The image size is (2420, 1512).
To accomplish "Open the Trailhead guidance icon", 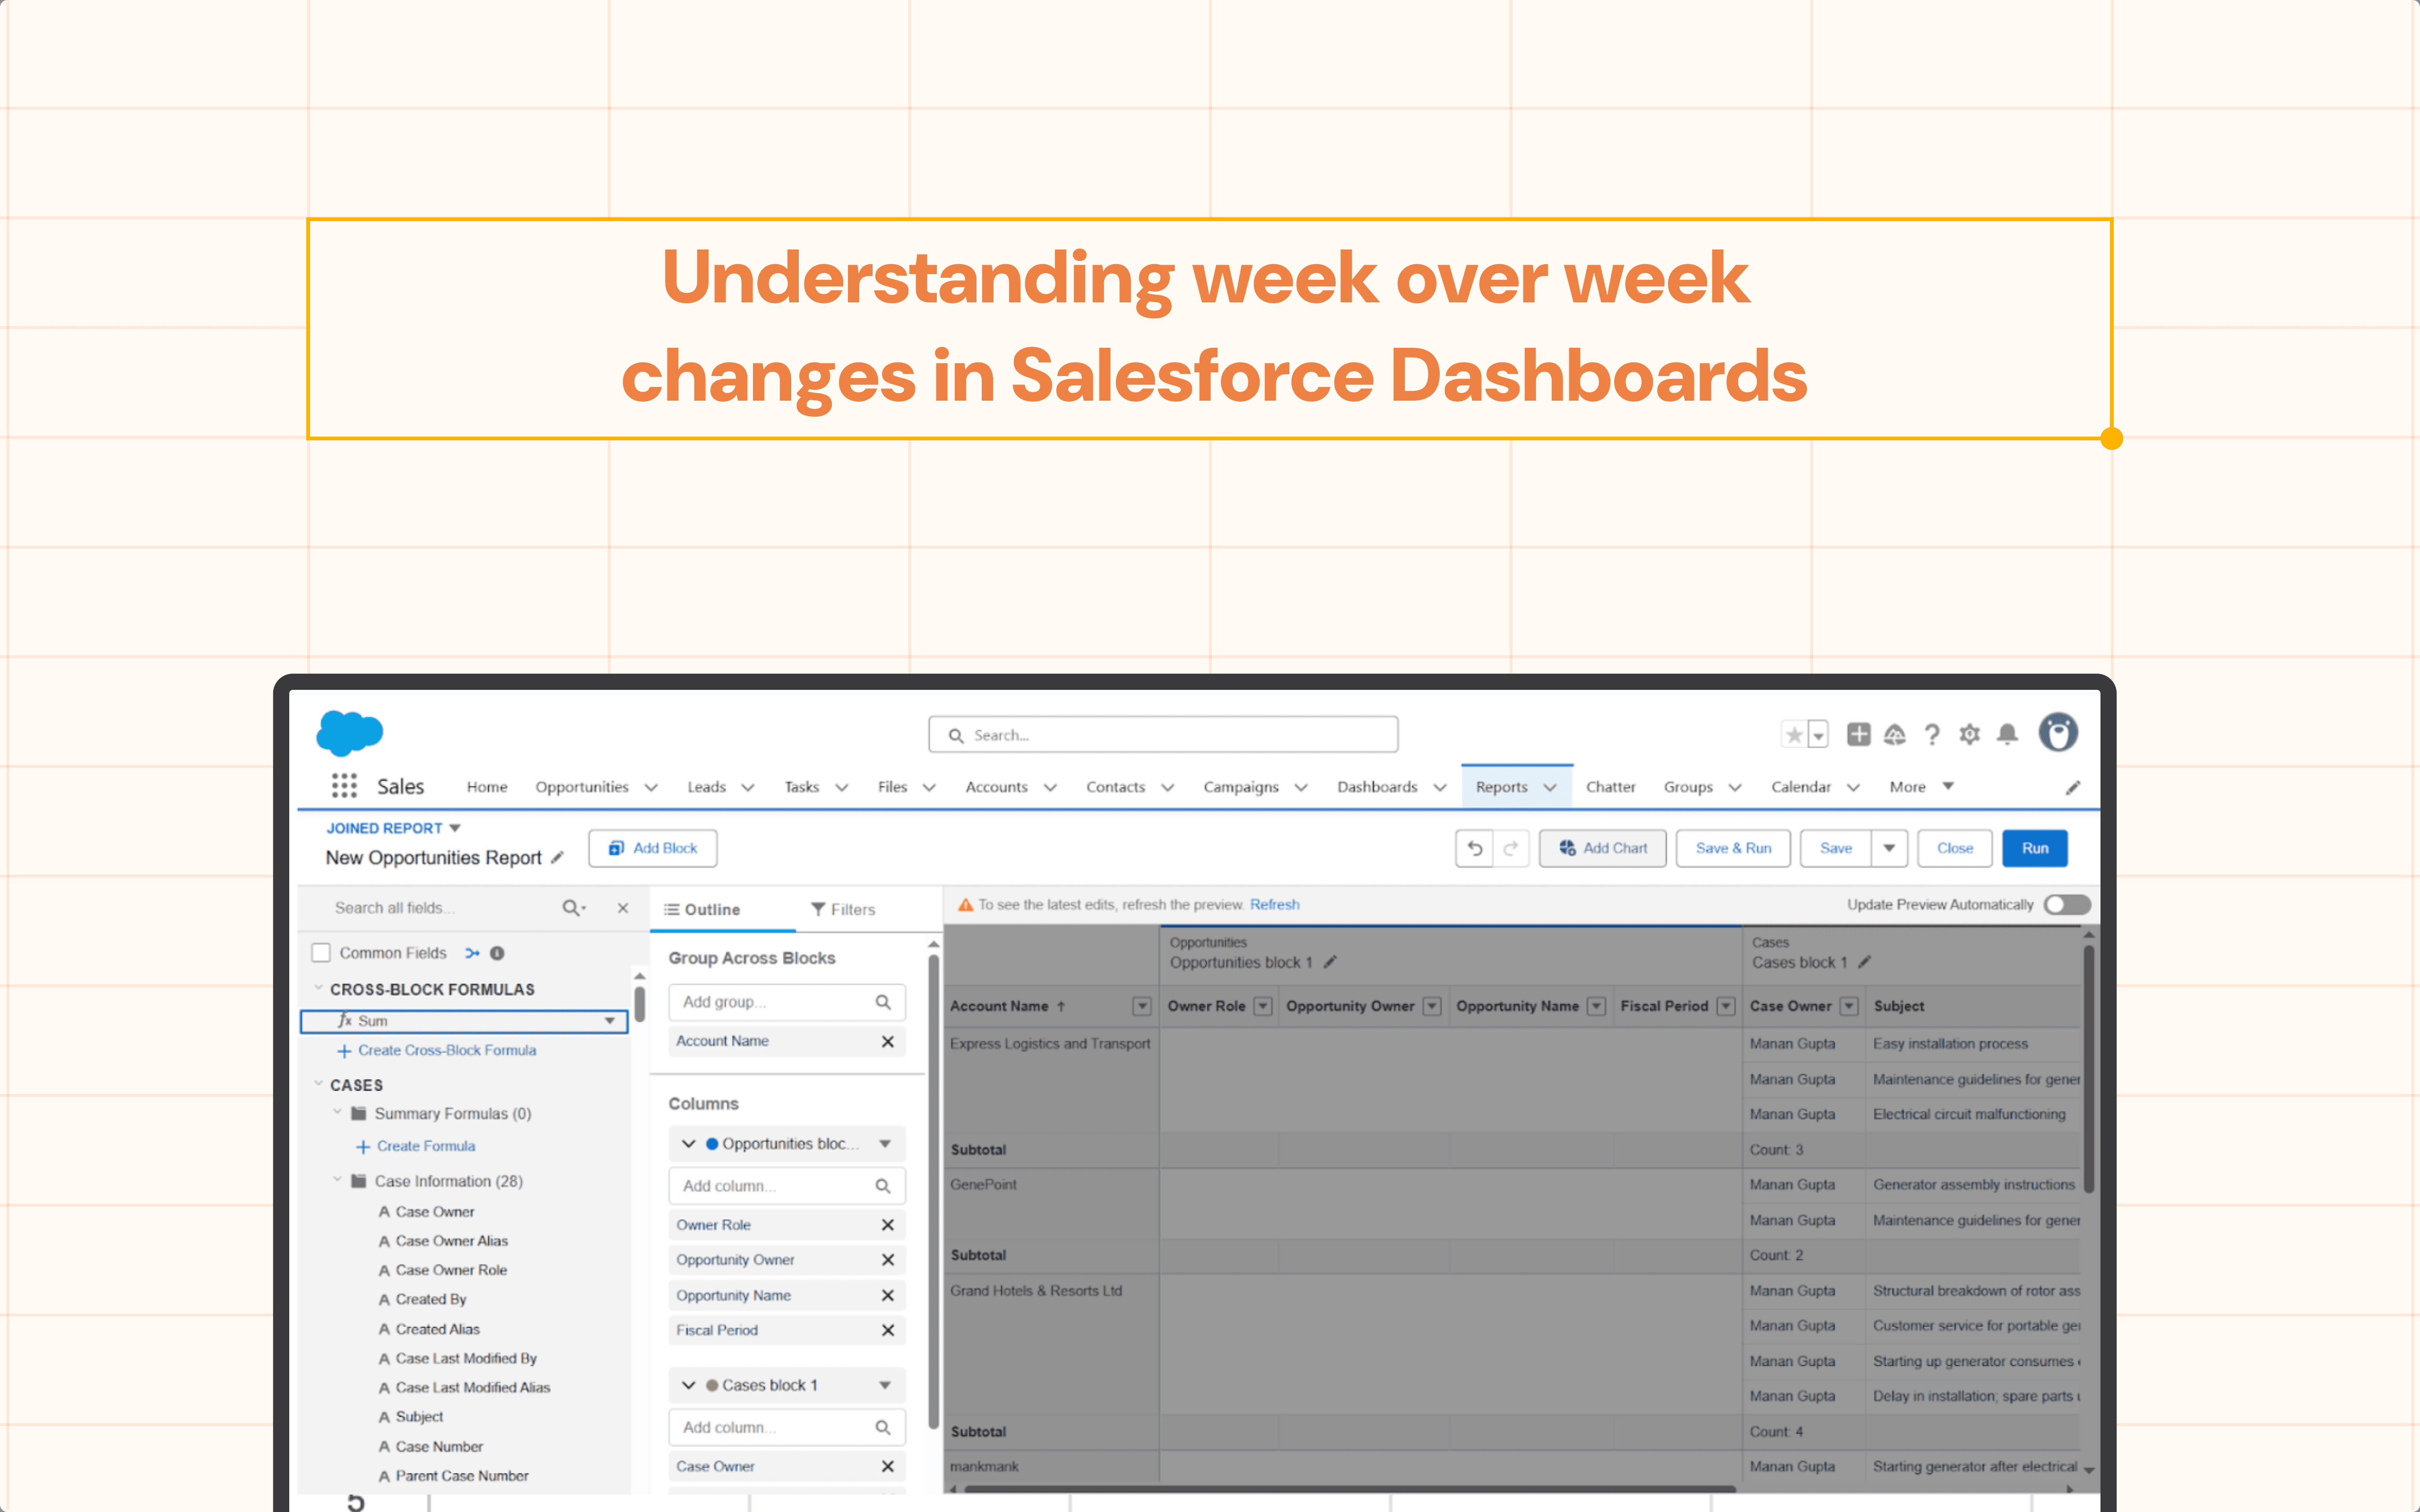I will coord(1894,735).
